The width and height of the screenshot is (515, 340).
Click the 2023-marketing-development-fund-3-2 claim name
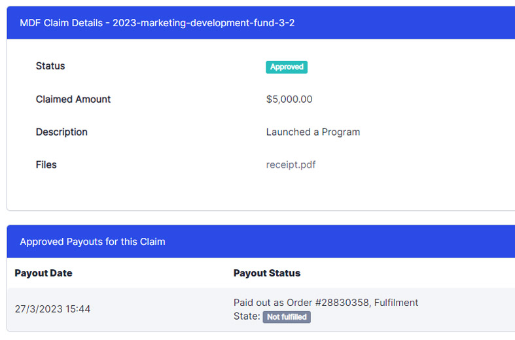coord(204,23)
